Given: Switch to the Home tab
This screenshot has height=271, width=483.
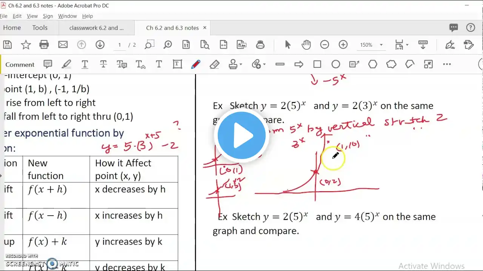Looking at the screenshot, I should 12,28.
